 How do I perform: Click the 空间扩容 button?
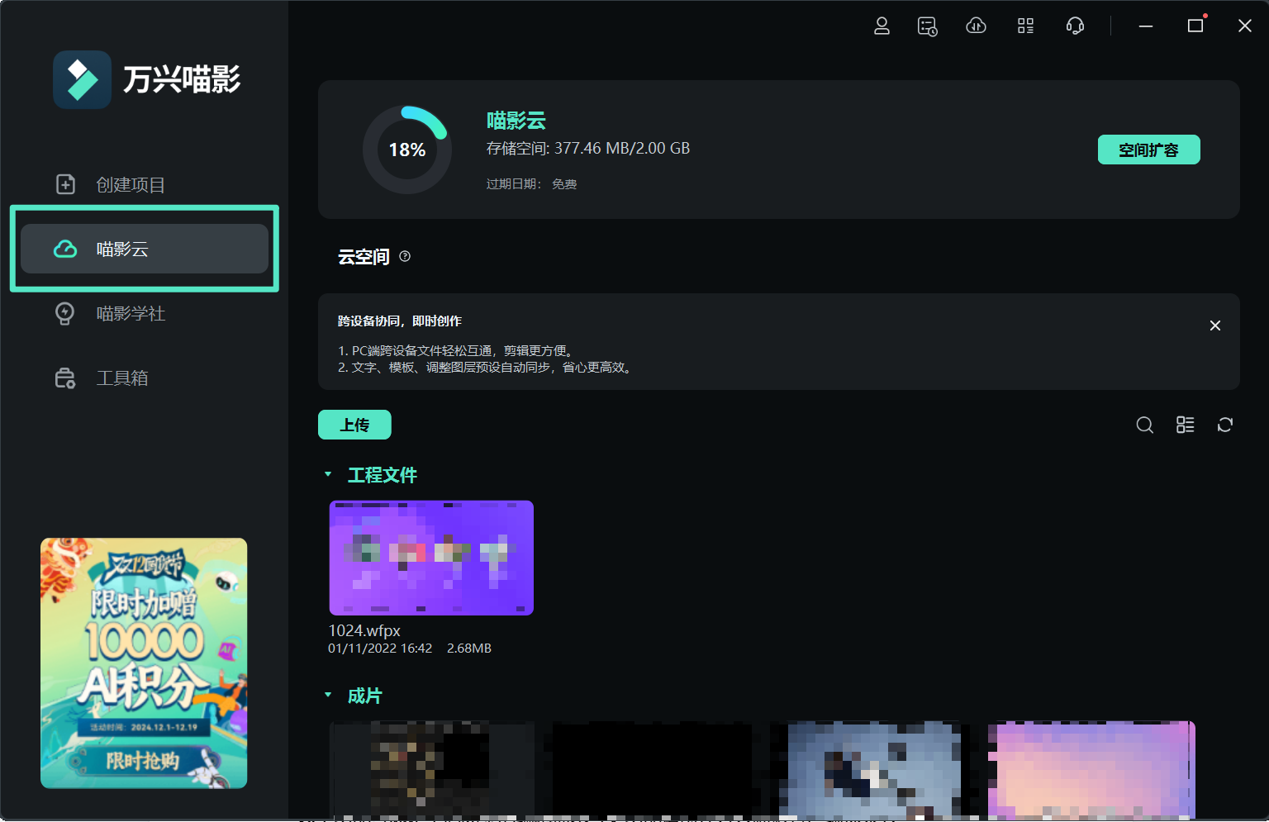coord(1148,150)
